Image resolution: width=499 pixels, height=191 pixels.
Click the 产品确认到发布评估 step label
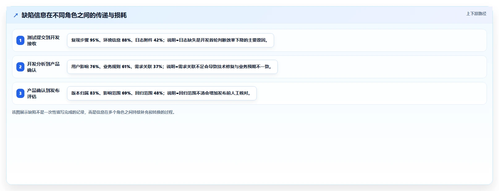[43, 93]
